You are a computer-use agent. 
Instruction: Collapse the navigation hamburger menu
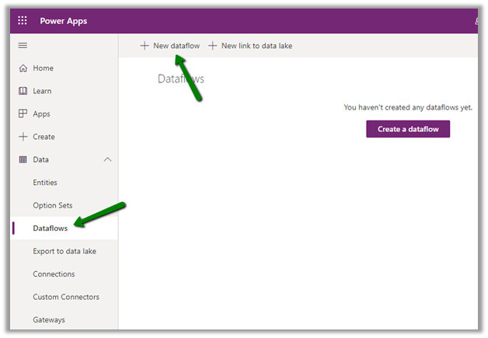tap(23, 45)
